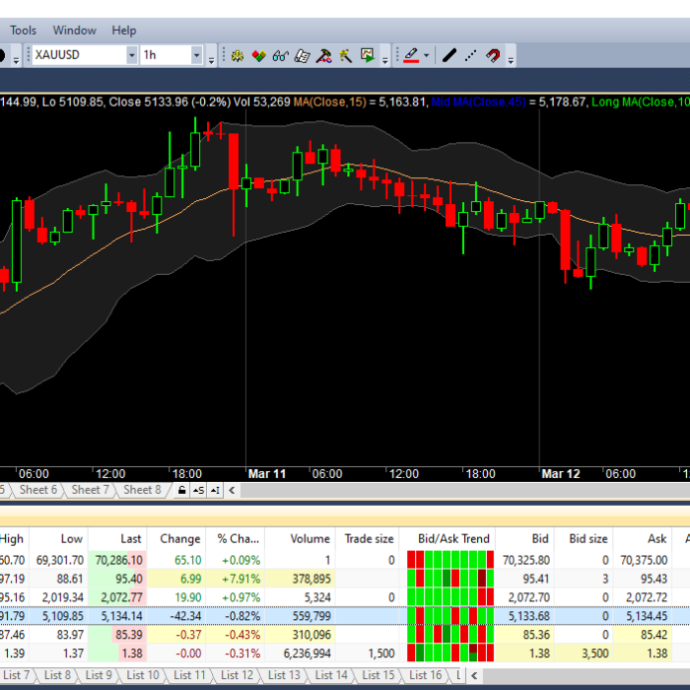This screenshot has height=690, width=690.
Task: Open toolbar options chevron after 1h interval box
Action: pyautogui.click(x=212, y=60)
